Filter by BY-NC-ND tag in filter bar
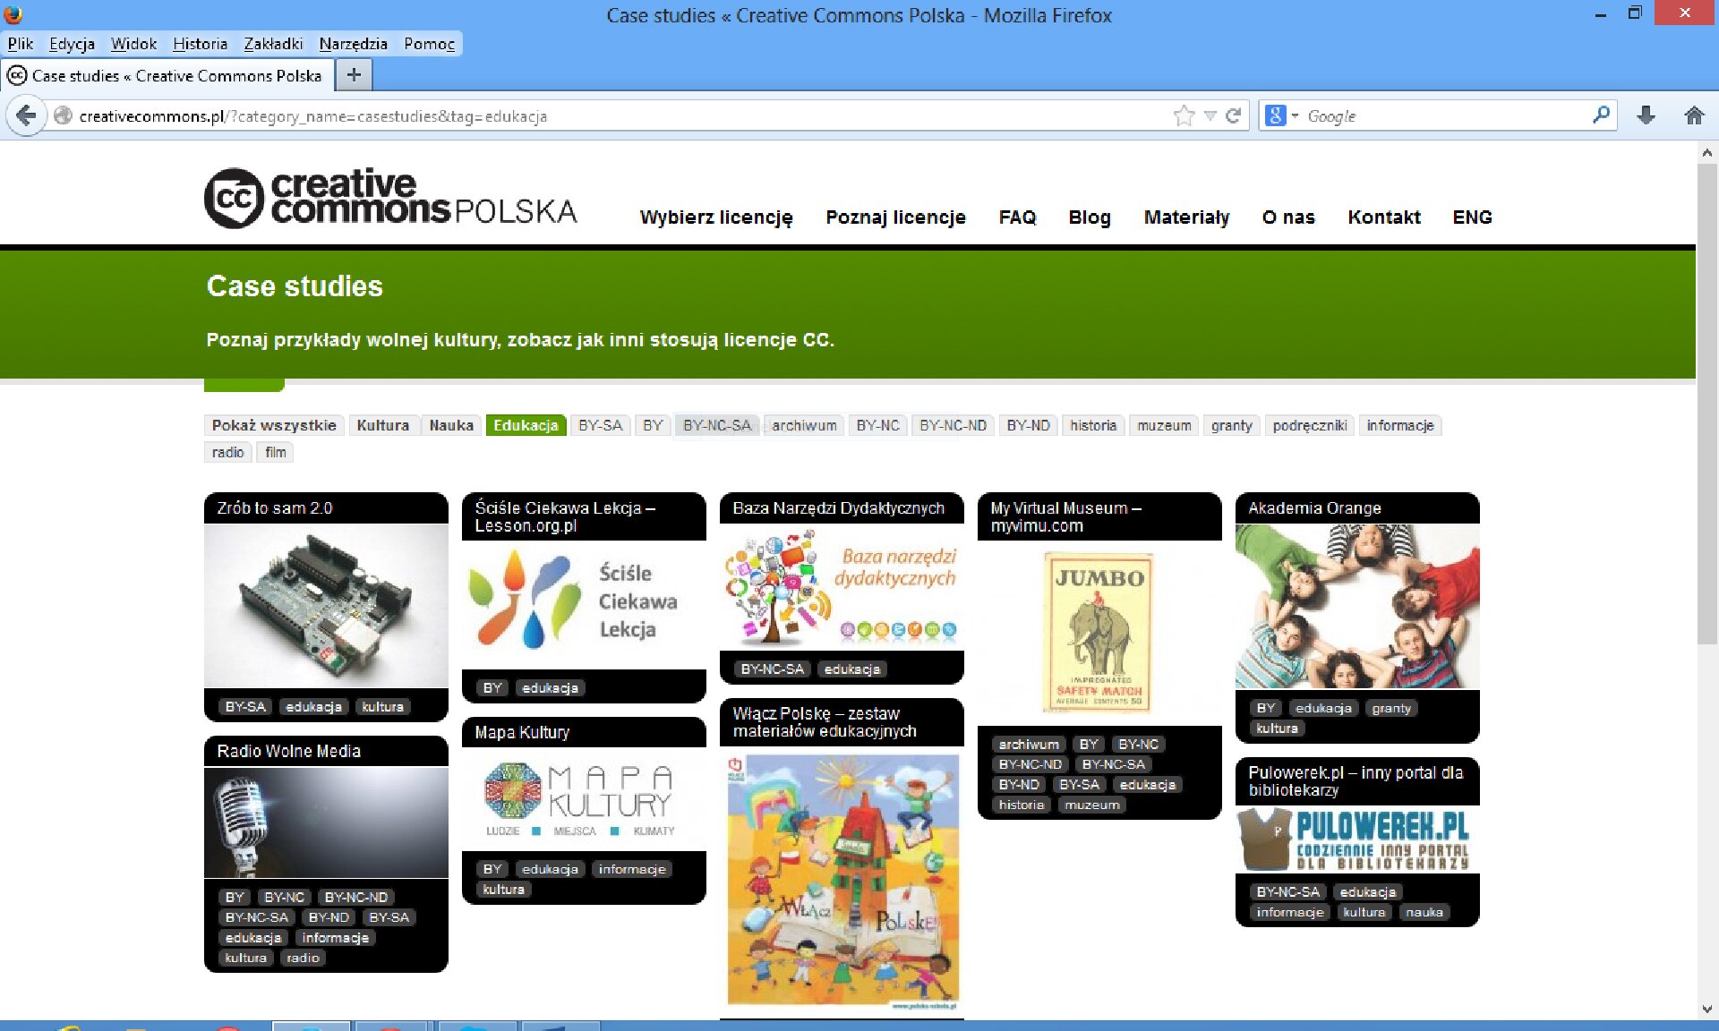Image resolution: width=1719 pixels, height=1031 pixels. (x=953, y=426)
